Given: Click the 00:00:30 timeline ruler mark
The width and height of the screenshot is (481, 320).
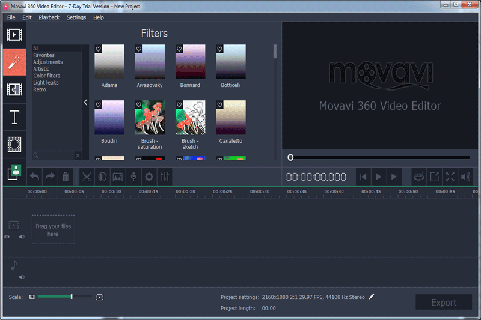Looking at the screenshot, I should 260,192.
